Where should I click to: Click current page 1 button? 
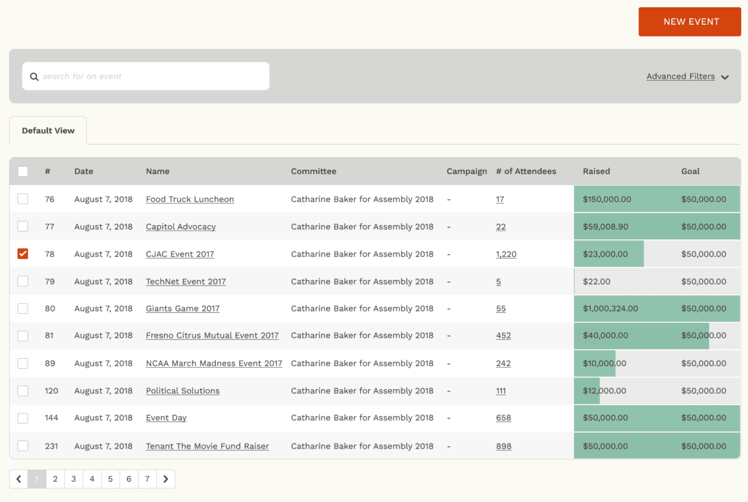click(37, 479)
